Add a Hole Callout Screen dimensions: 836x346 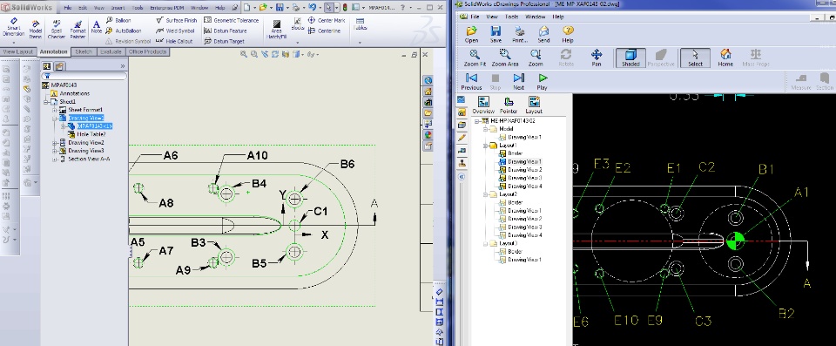[174, 41]
